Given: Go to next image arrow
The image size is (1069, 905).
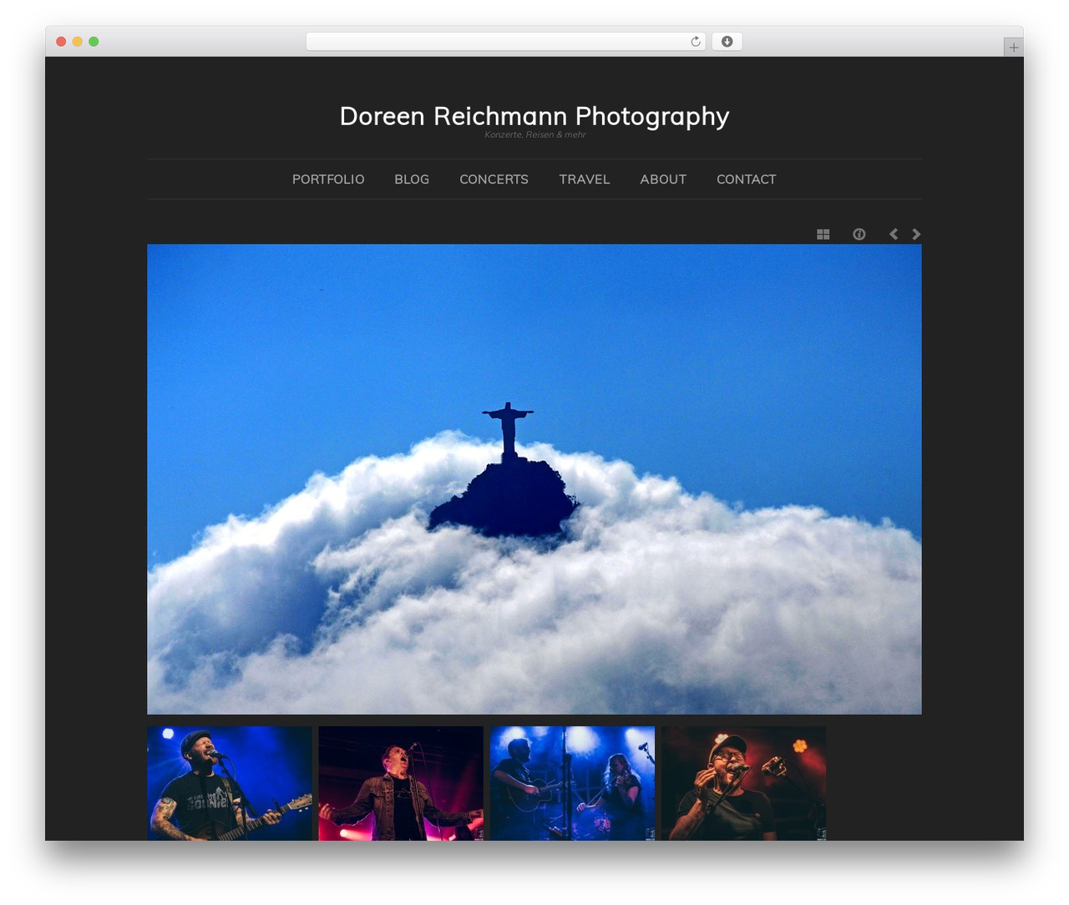Looking at the screenshot, I should (x=916, y=235).
